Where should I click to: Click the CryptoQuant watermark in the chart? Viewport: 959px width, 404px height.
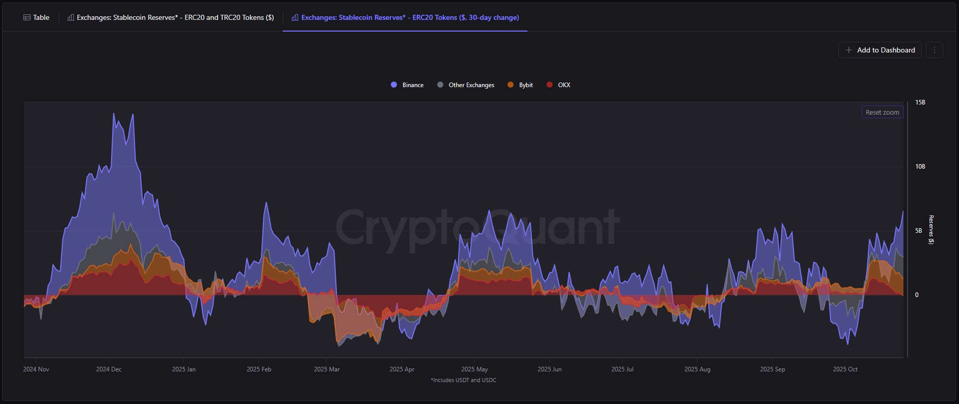(477, 228)
